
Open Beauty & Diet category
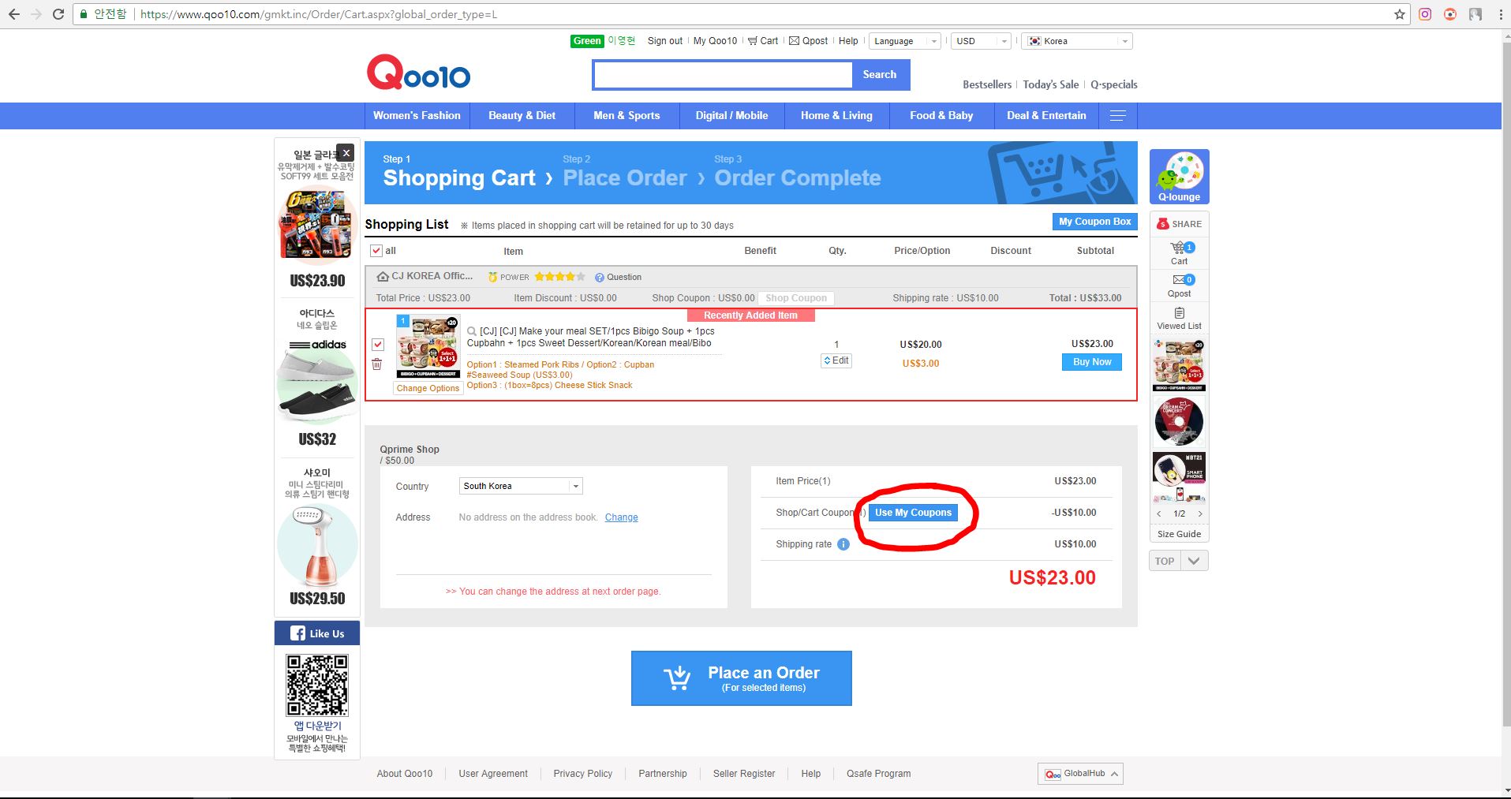pos(522,116)
